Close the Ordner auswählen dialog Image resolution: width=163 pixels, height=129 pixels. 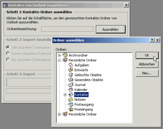click(157, 40)
